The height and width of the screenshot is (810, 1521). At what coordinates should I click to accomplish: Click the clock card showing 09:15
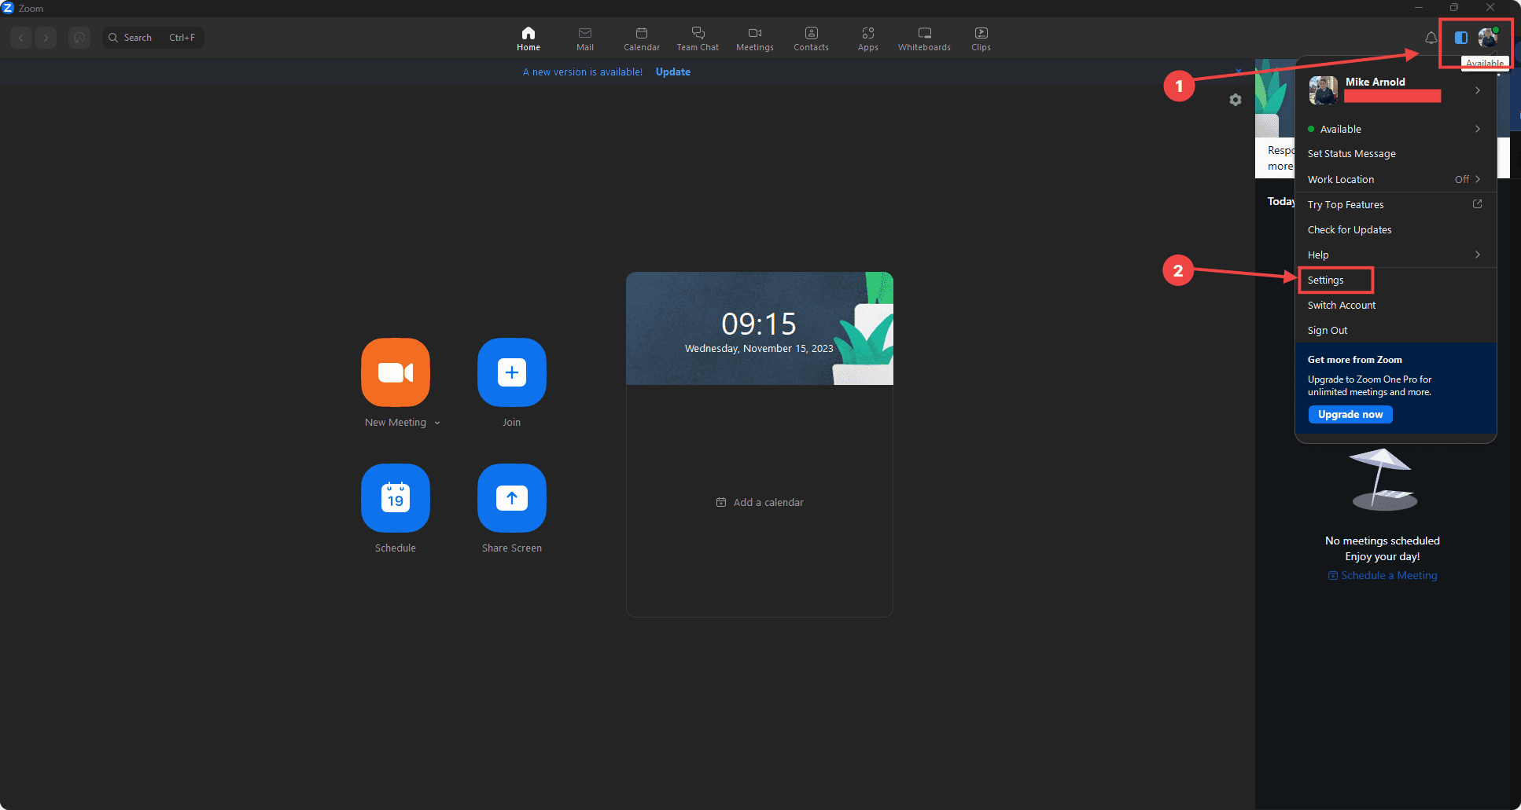759,328
